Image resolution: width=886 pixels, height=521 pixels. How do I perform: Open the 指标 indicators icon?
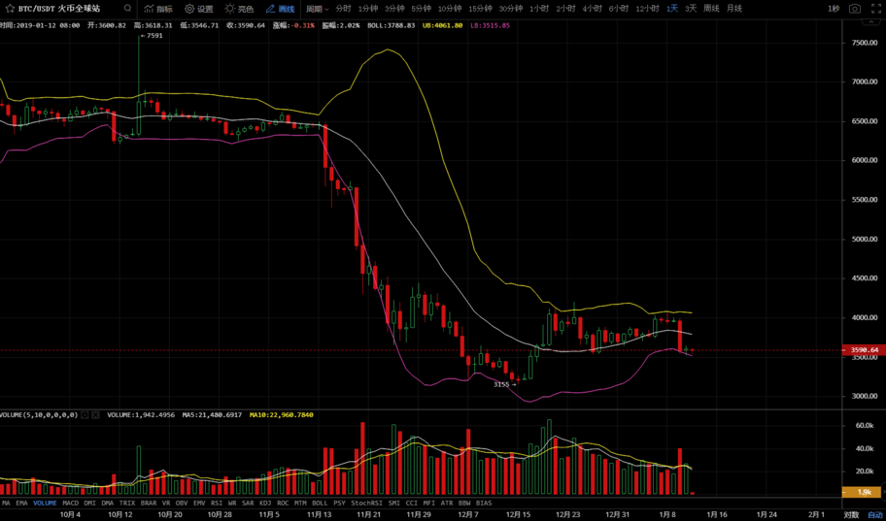point(157,9)
